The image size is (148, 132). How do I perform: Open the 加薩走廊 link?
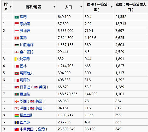pos(27,45)
